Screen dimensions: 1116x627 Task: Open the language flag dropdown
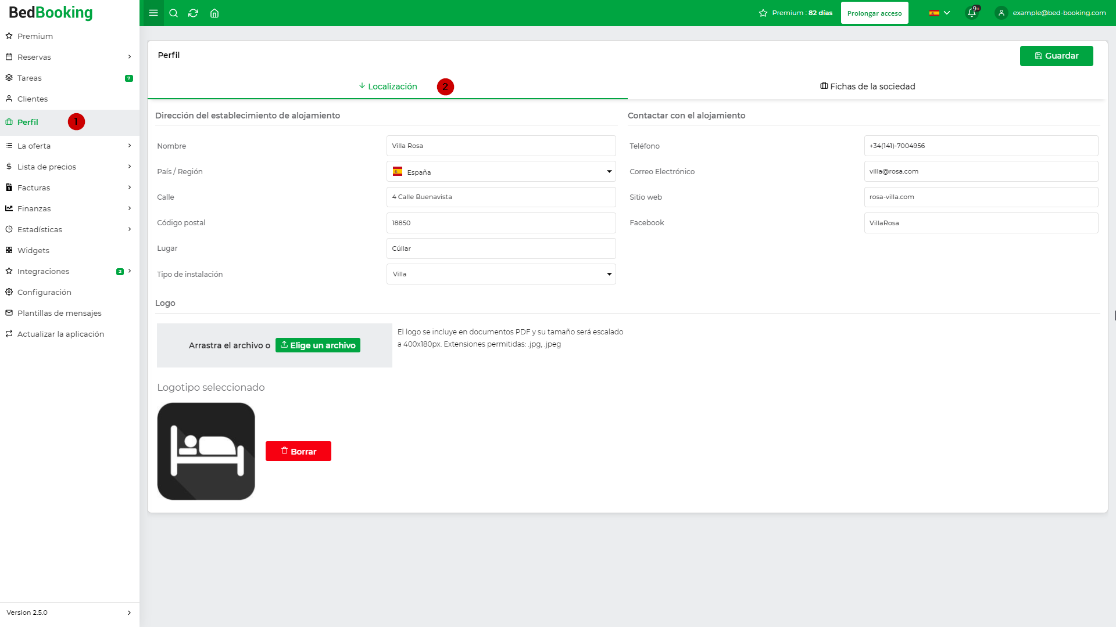939,13
